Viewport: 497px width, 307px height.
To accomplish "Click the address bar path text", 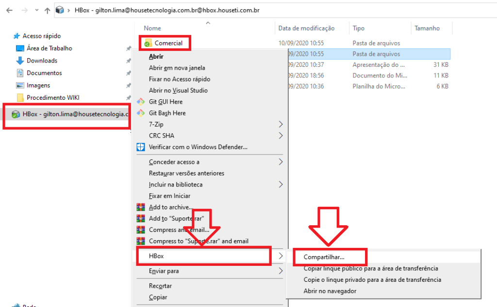I will tap(167, 10).
